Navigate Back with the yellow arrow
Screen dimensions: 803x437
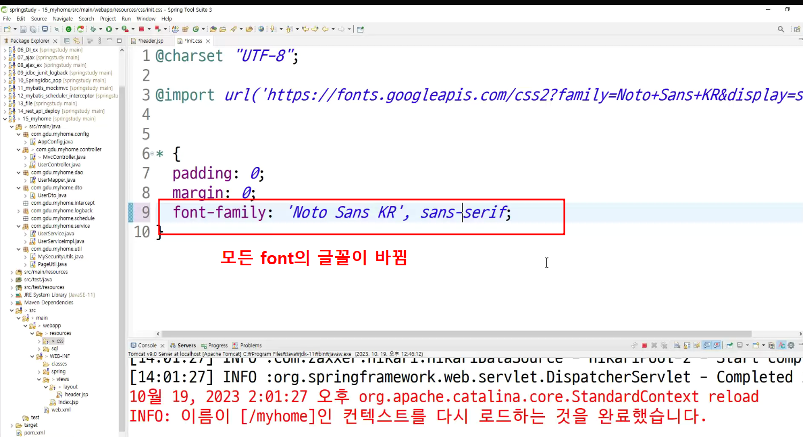[x=325, y=29]
